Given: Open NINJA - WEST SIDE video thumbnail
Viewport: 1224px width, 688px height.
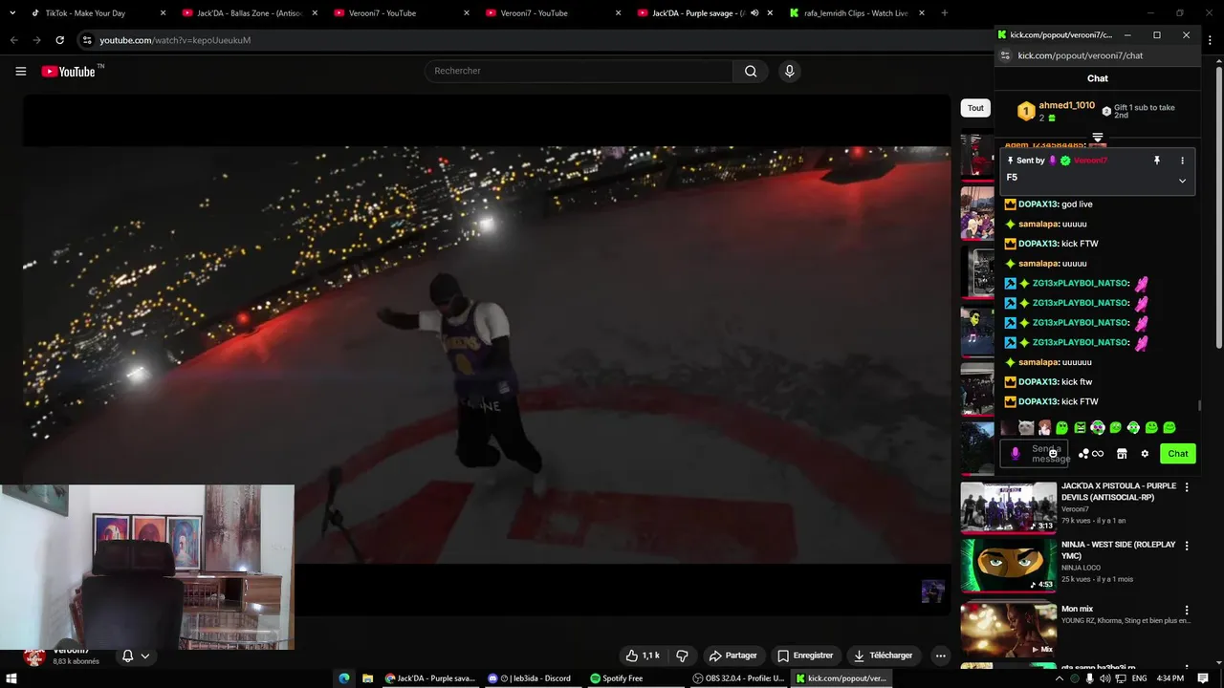Looking at the screenshot, I should click(x=1008, y=565).
